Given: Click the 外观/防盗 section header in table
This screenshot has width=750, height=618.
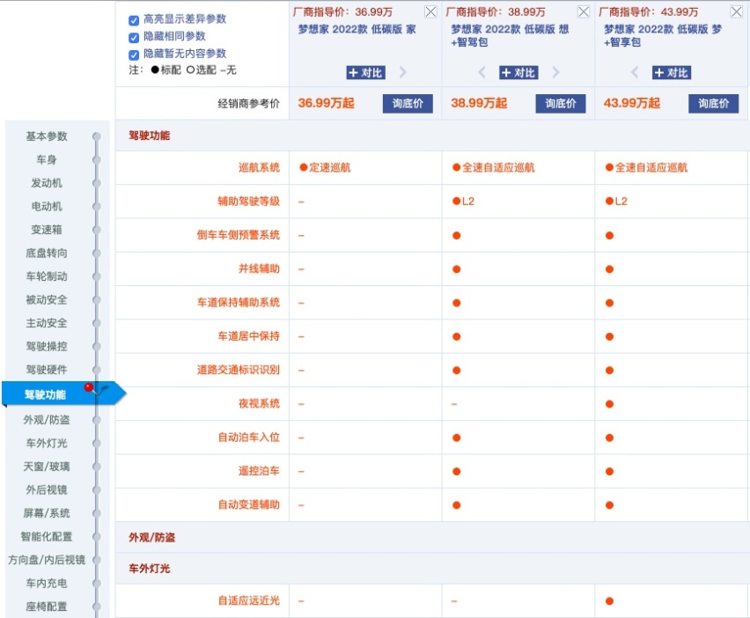Looking at the screenshot, I should point(151,538).
